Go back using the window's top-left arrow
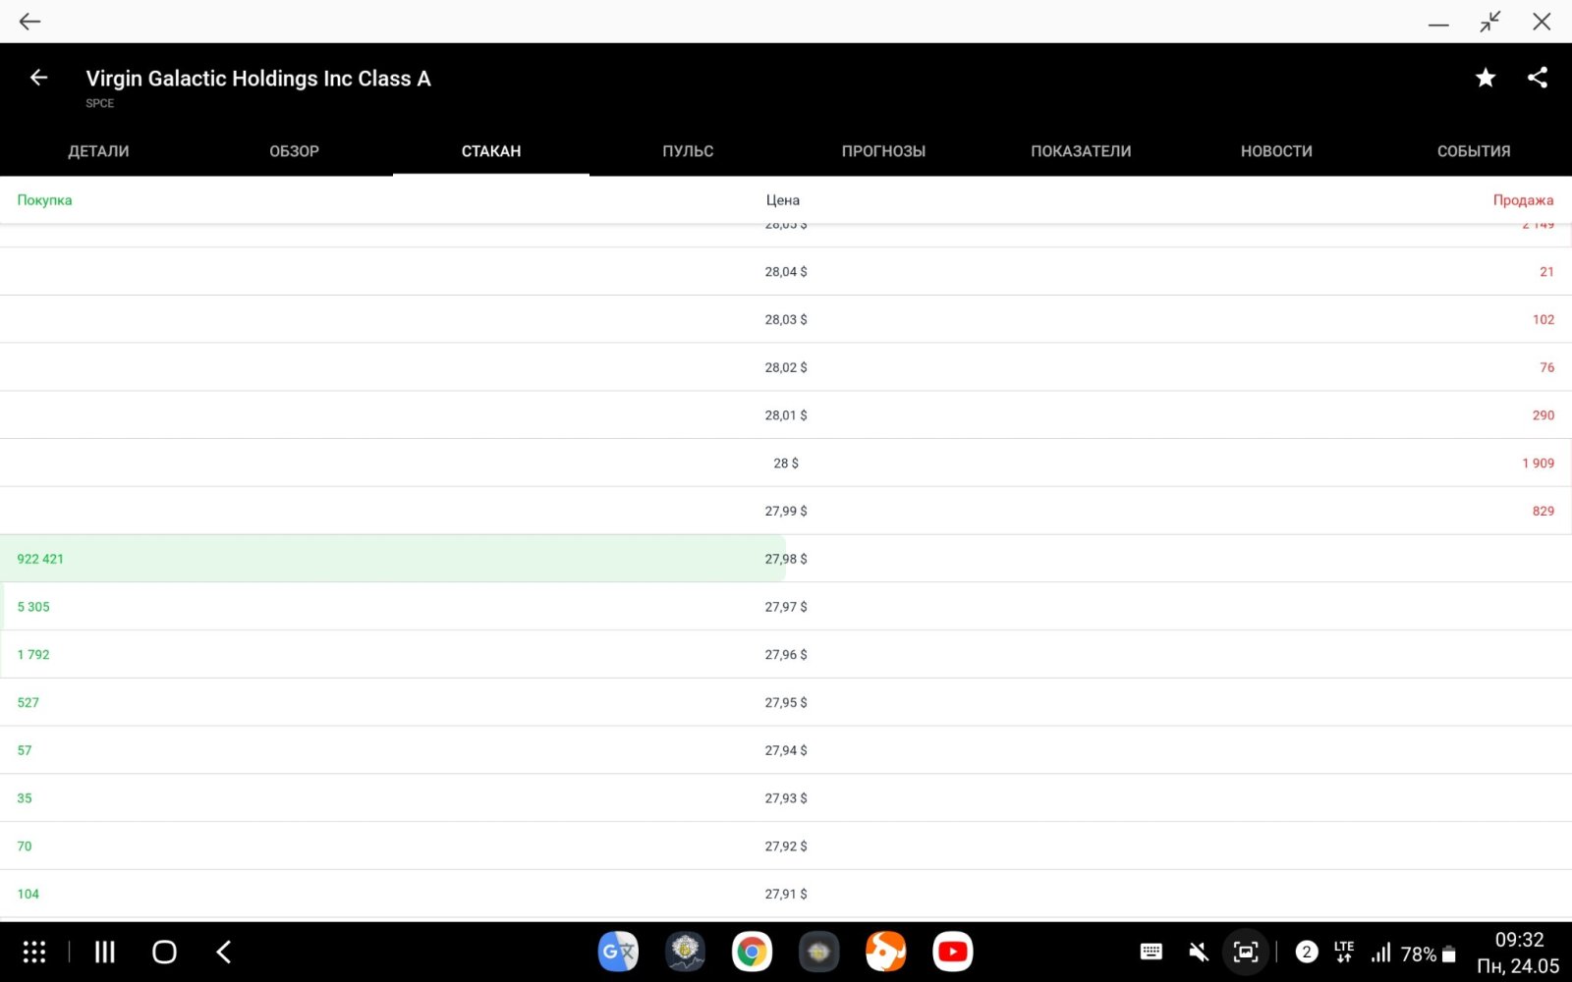This screenshot has height=982, width=1572. 29,21
